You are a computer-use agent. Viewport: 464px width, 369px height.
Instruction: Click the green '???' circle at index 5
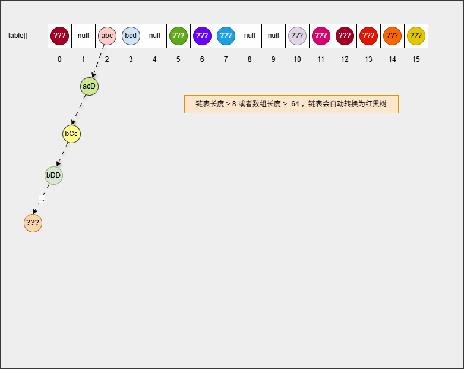point(178,36)
